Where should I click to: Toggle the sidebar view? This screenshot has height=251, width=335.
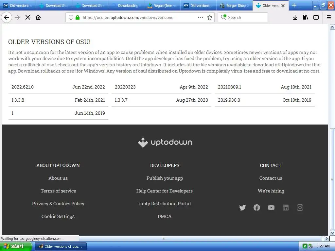[x=316, y=18]
